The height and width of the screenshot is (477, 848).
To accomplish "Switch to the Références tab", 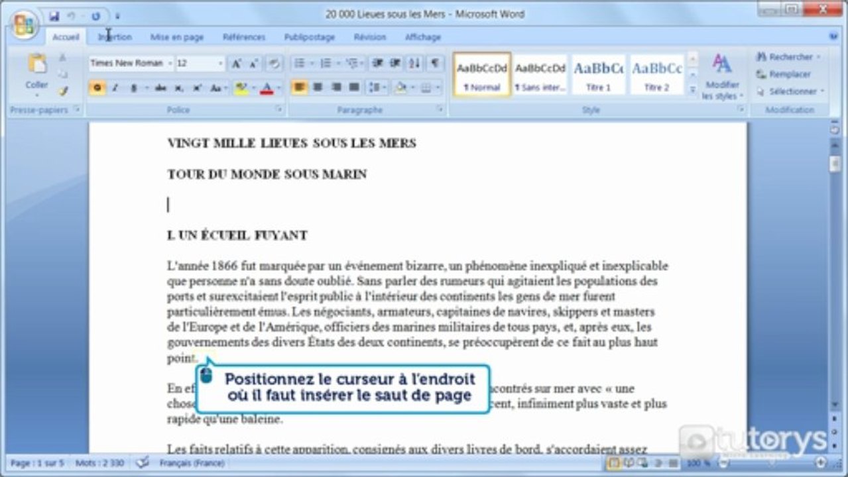I will [244, 37].
